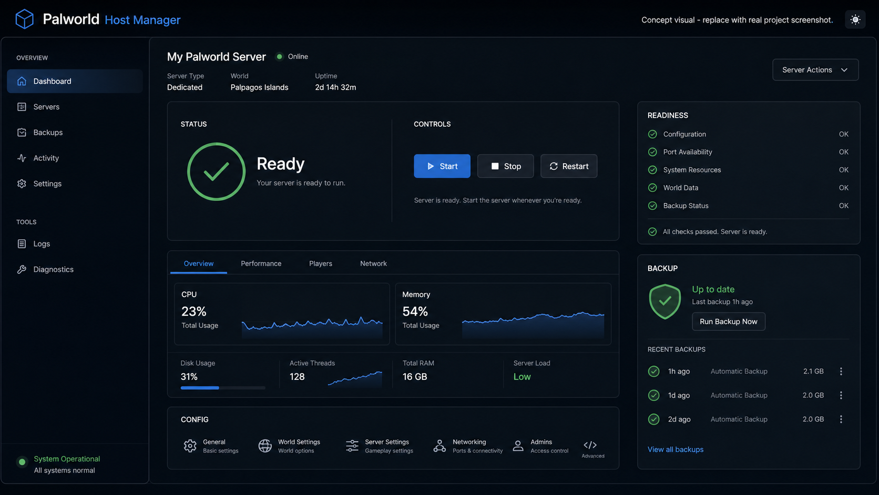
Task: Click the World Settings globe icon
Action: tap(265, 446)
